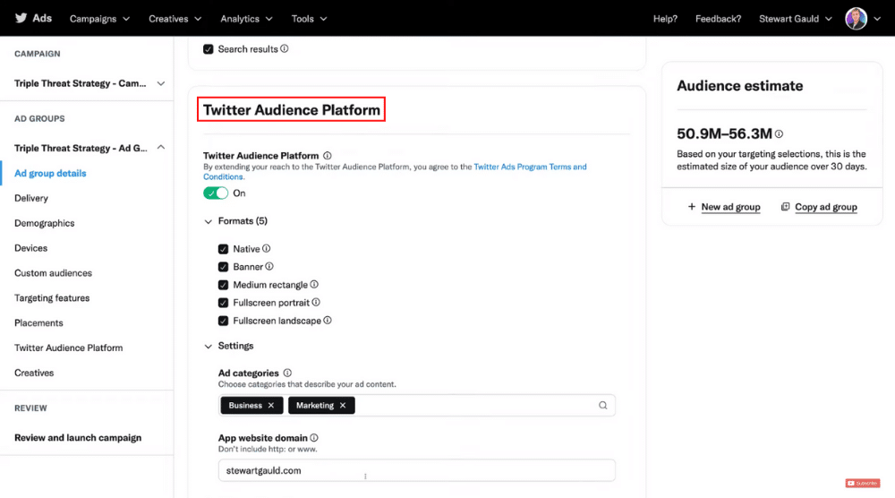Click the New ad group link
This screenshot has height=498, width=895.
pyautogui.click(x=730, y=207)
